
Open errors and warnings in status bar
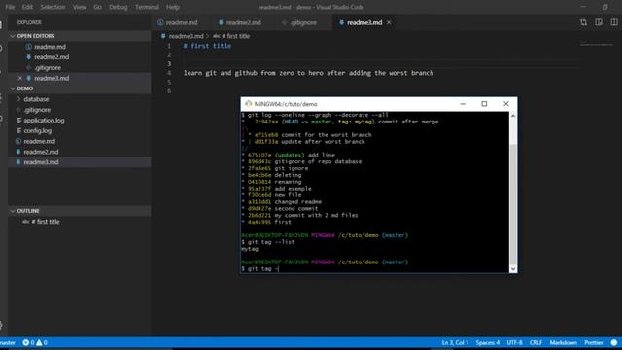pyautogui.click(x=35, y=342)
